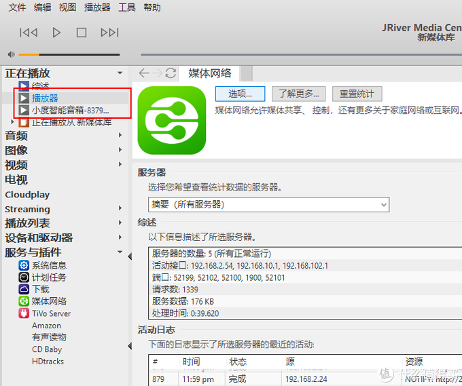Skip to the next track

tap(109, 33)
